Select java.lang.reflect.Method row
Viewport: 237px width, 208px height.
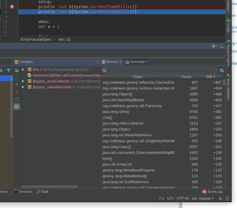tap(162, 123)
